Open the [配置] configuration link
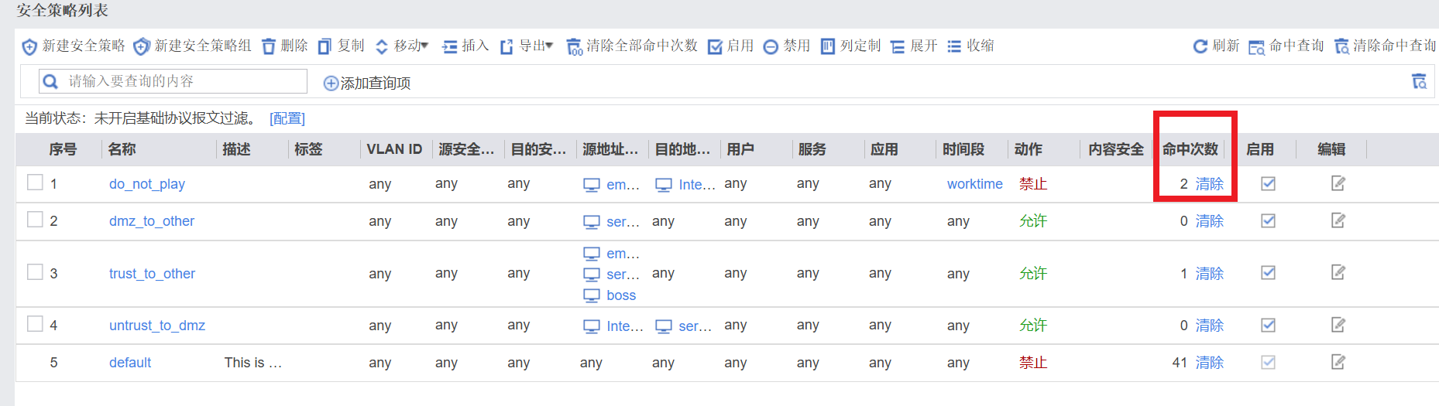Screen dimensions: 1439x406 click(287, 118)
